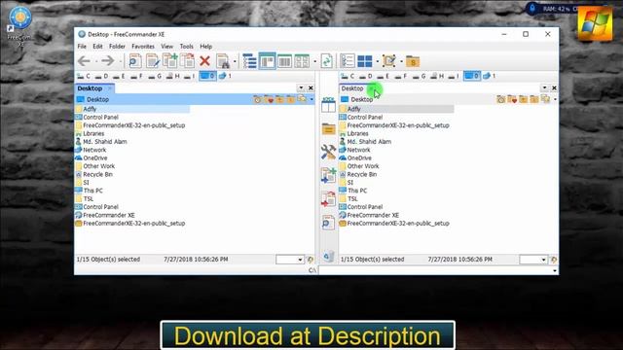Click the move files toolbar icon

point(187,61)
